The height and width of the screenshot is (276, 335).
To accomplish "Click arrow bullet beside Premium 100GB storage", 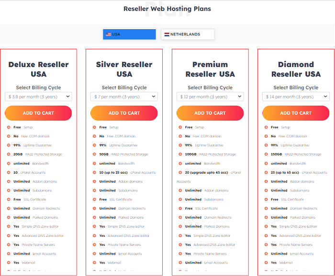I will 180,154.
